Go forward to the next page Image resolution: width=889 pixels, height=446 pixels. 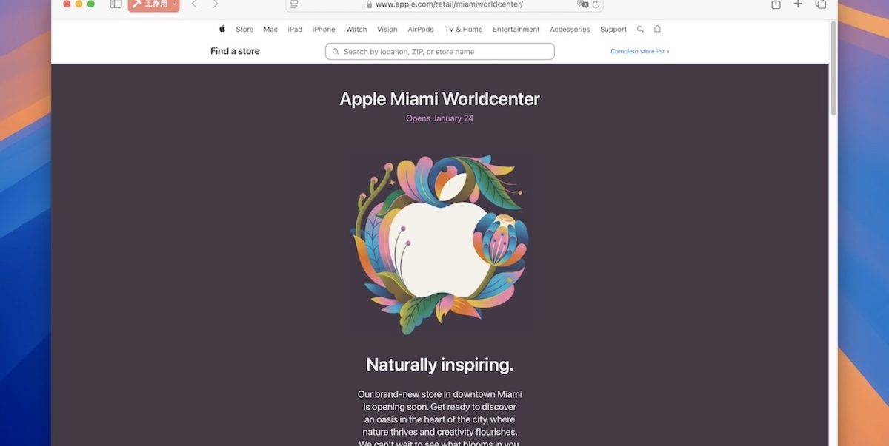point(215,4)
